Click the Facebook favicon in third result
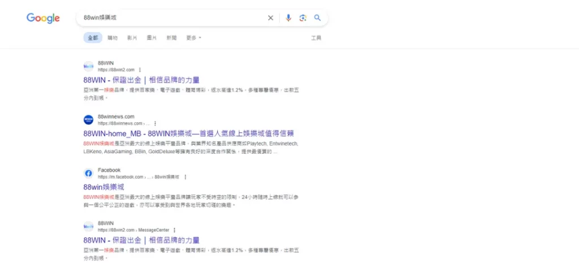This screenshot has height=268, width=579. pos(89,174)
